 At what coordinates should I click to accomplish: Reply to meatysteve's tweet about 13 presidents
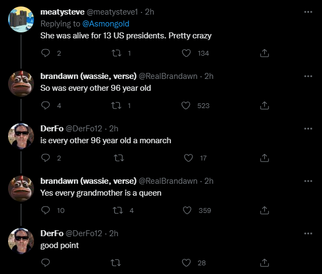pos(45,53)
